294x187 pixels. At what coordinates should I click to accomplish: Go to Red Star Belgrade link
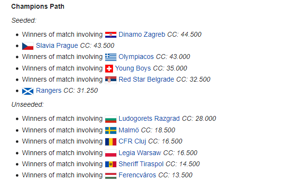coord(146,79)
